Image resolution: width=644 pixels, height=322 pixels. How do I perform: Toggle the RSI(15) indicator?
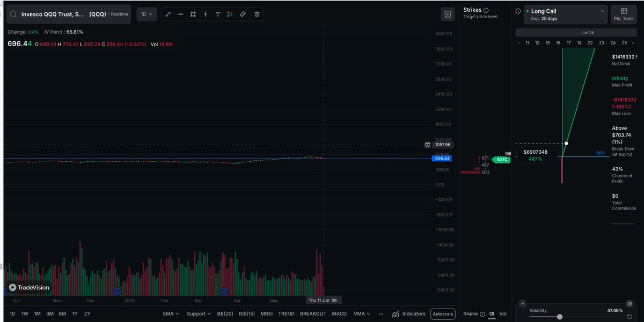click(246, 314)
